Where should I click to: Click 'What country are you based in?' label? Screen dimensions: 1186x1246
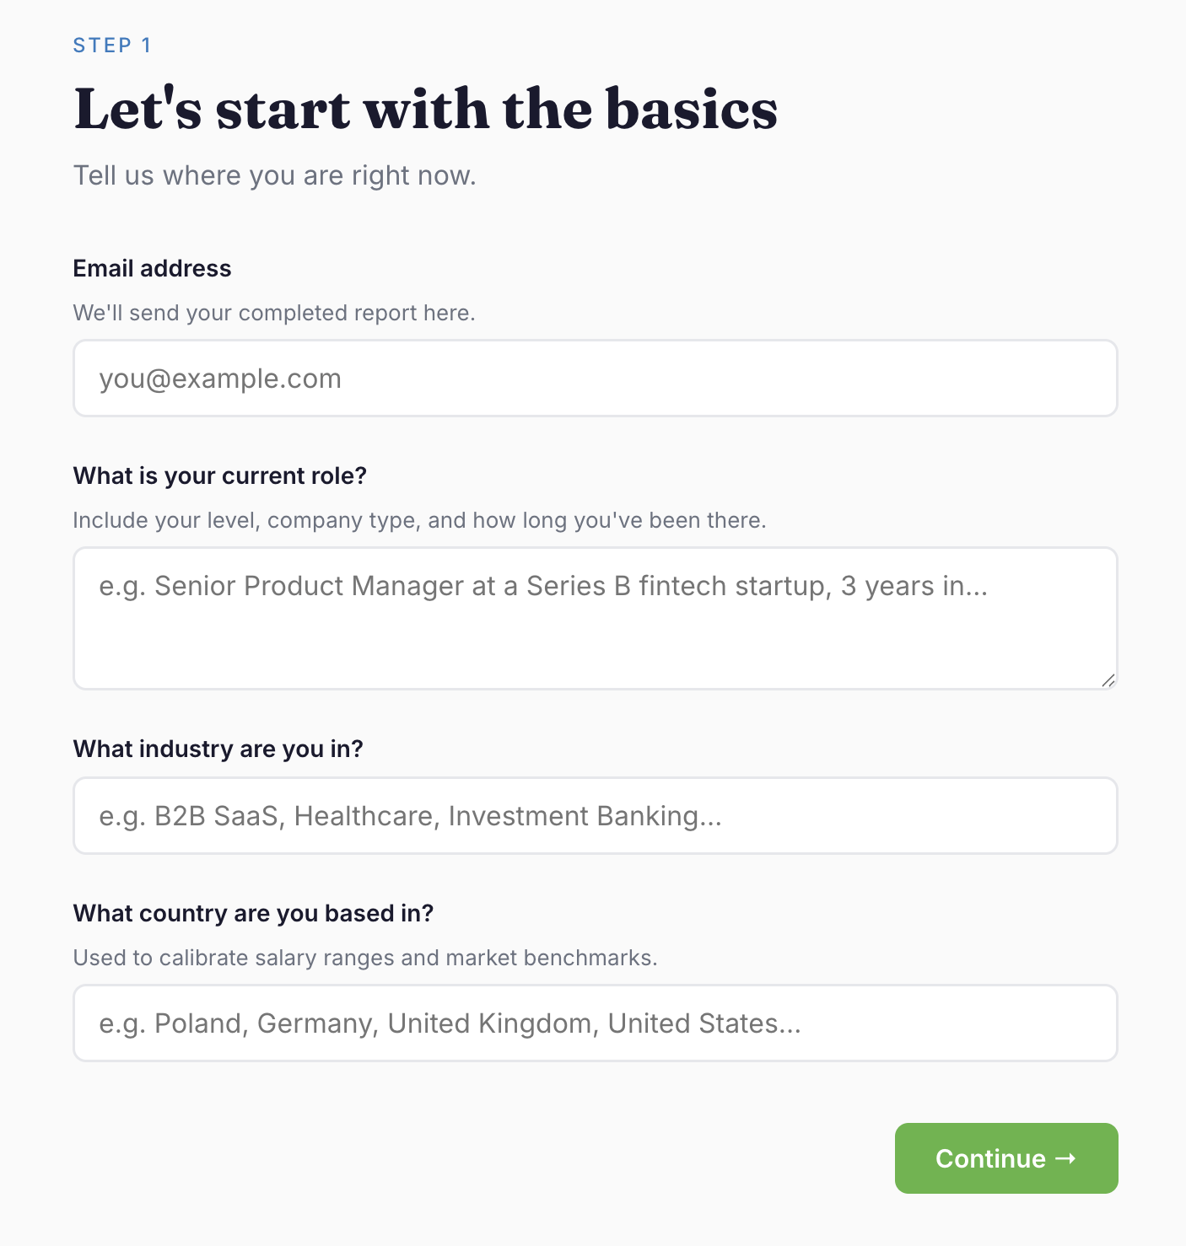pos(253,913)
